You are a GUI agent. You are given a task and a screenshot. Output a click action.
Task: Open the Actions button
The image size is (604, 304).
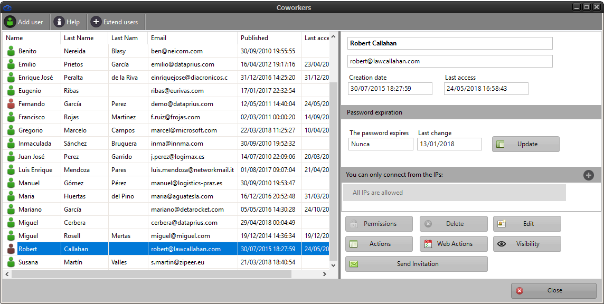pyautogui.click(x=379, y=243)
